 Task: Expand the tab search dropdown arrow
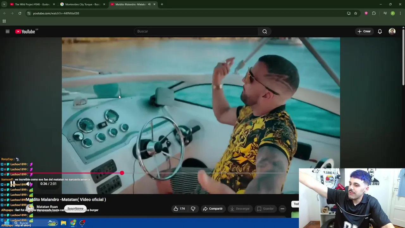[4, 4]
